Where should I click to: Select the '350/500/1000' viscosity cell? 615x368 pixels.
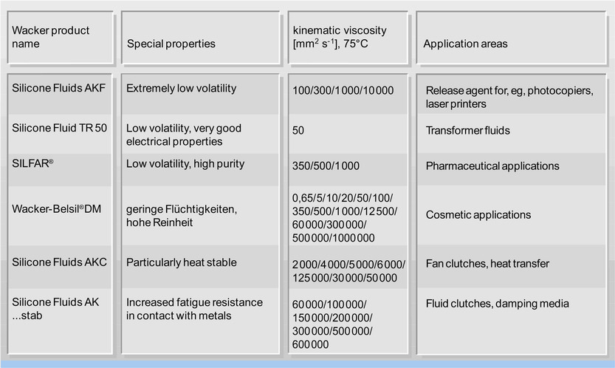(x=348, y=169)
